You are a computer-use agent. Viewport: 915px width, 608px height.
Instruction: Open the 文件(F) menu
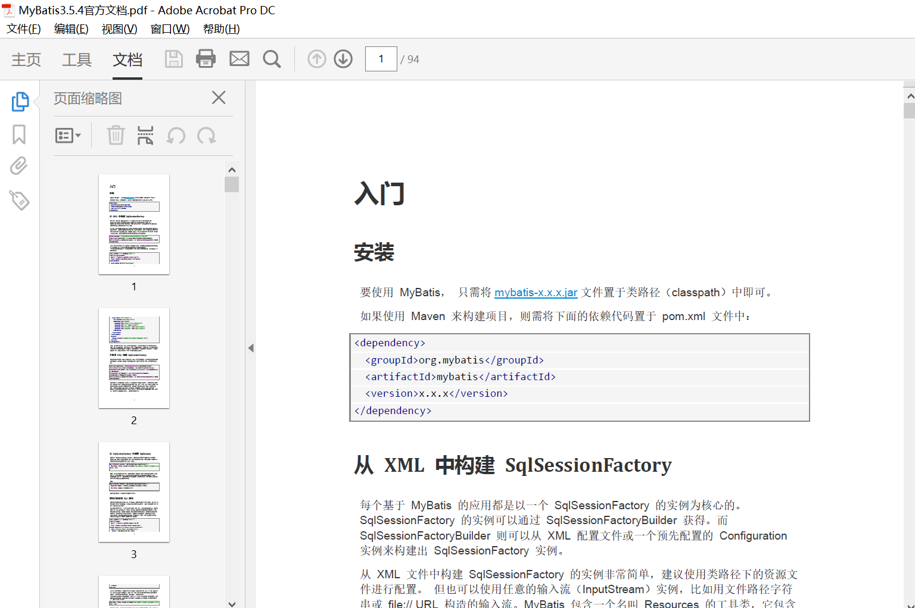24,29
